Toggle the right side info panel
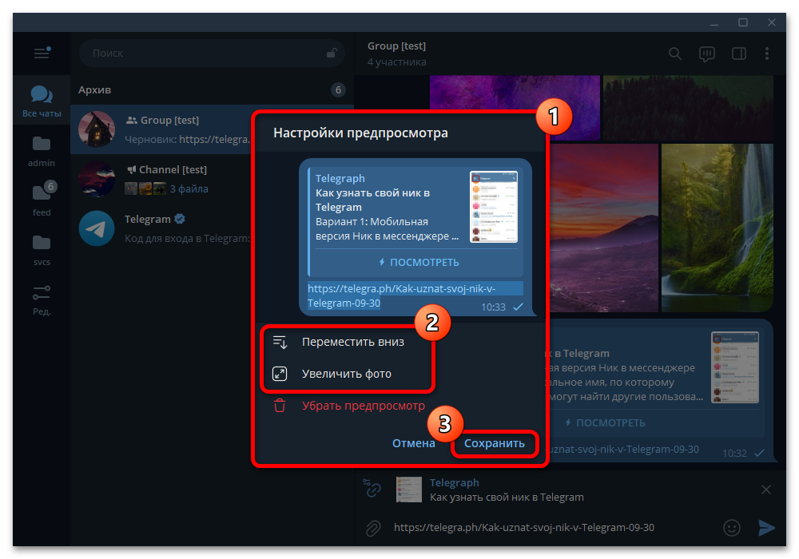 [739, 54]
